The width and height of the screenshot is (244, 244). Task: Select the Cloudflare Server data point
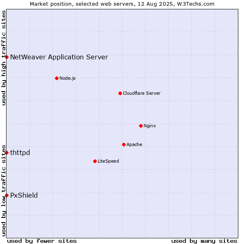click(x=120, y=94)
